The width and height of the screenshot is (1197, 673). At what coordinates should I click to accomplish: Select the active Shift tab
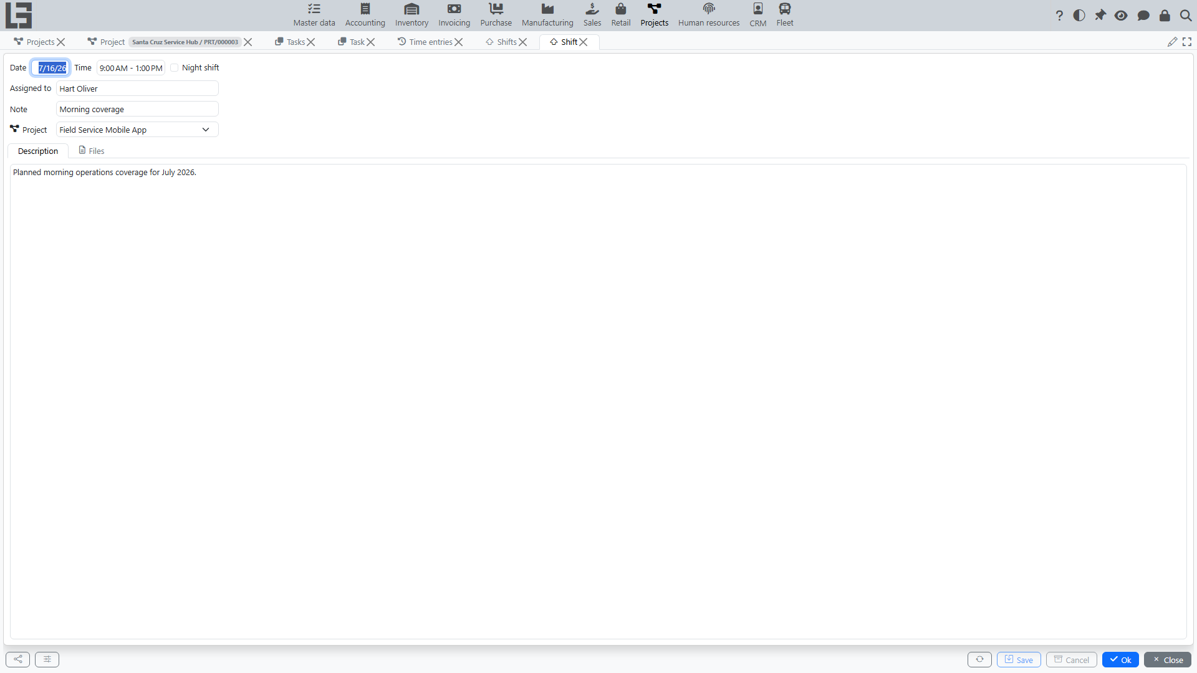click(564, 42)
